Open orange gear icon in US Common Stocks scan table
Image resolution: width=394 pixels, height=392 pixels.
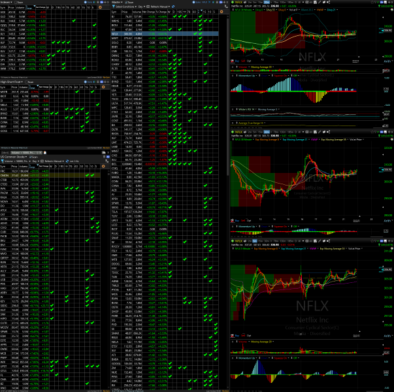pyautogui.click(x=103, y=166)
